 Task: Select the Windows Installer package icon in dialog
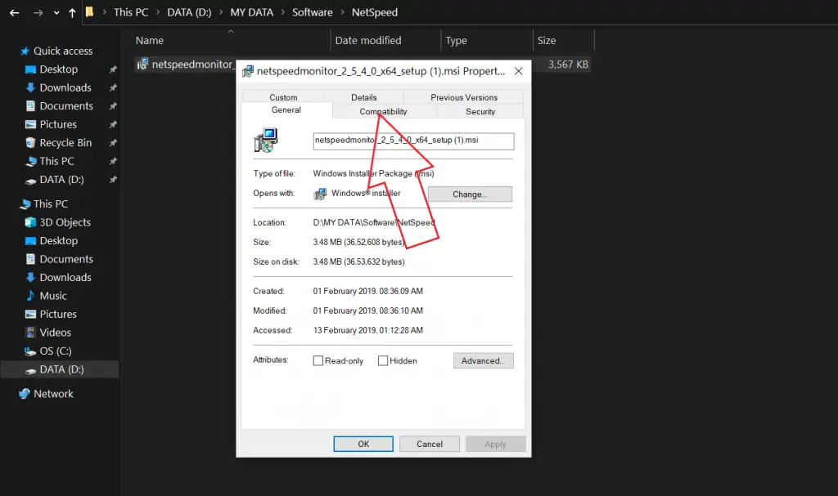pos(267,141)
